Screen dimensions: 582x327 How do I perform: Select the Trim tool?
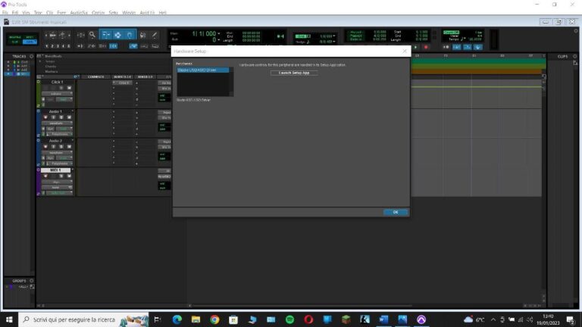[106, 36]
